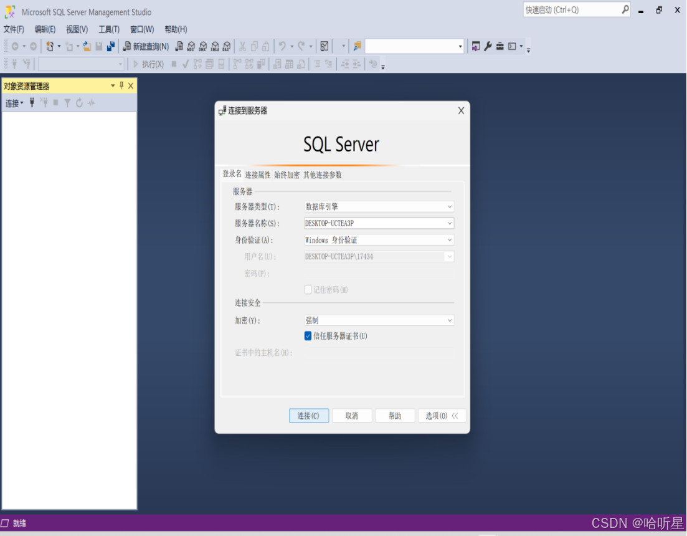The image size is (687, 536).
Task: Click the XMLA query icon
Action: (215, 47)
